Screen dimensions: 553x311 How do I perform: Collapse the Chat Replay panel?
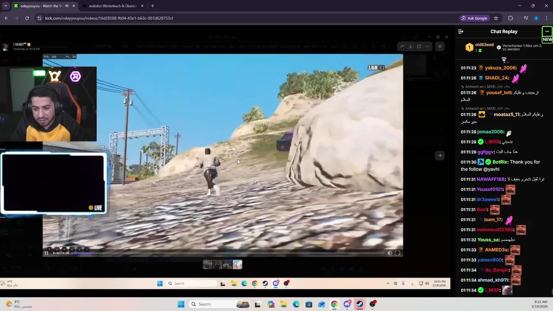point(461,32)
